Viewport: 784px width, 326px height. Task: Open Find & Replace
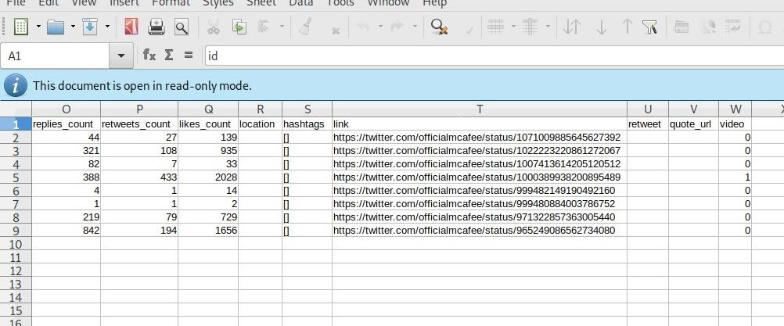pos(439,27)
